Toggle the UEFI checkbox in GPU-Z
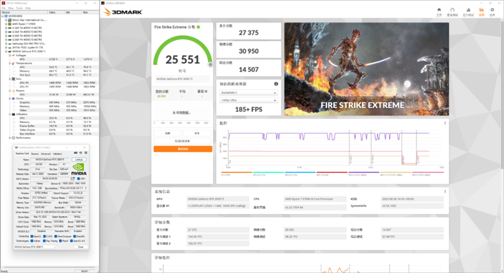504x273 pixels. [x=78, y=179]
